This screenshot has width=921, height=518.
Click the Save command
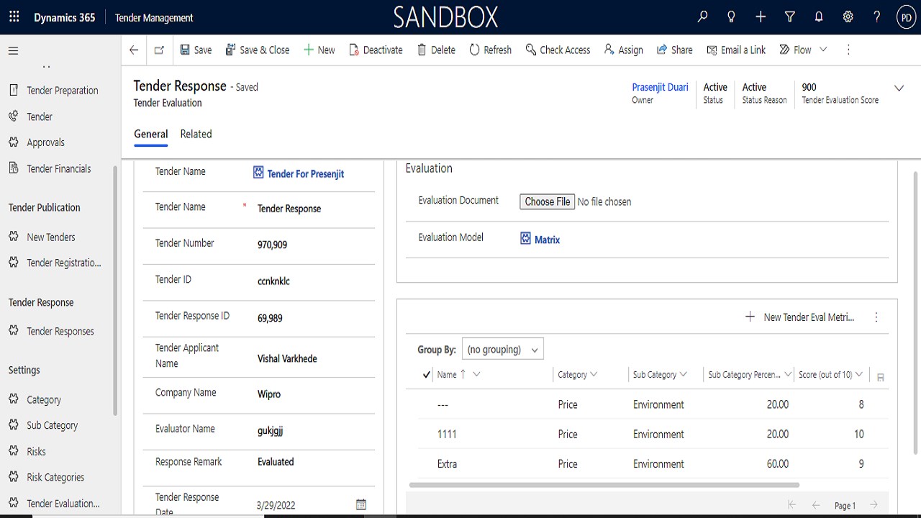(196, 50)
